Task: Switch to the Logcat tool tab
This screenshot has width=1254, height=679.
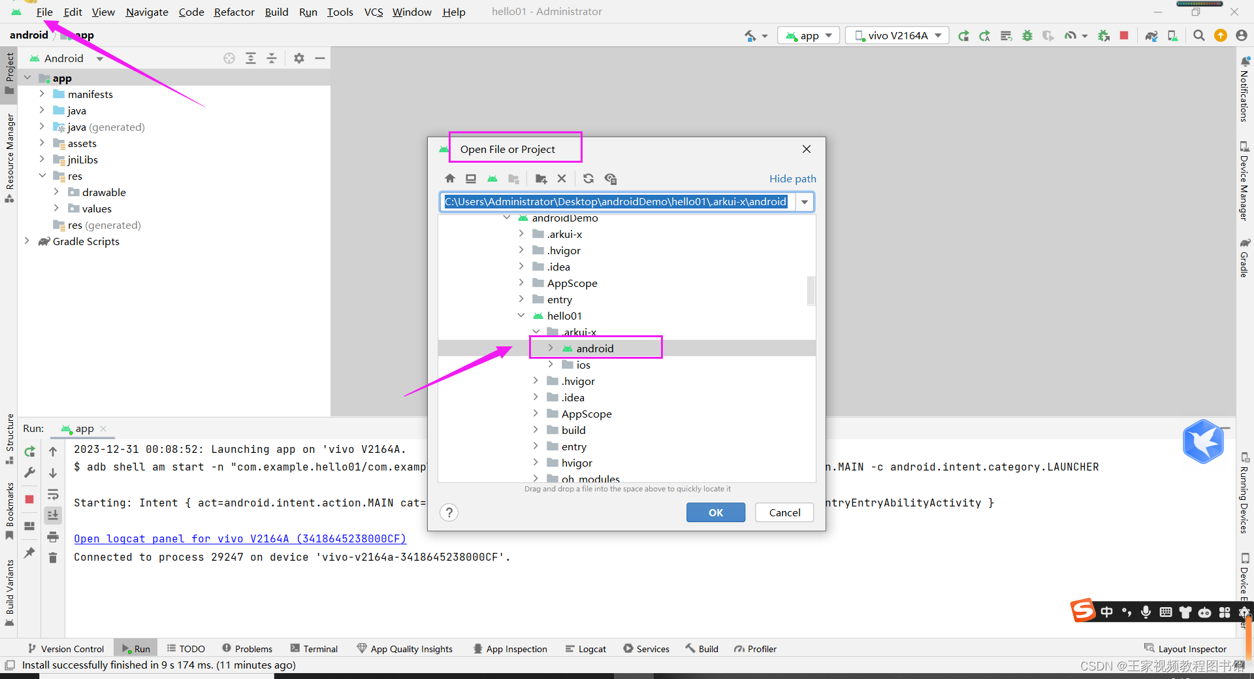Action: click(586, 648)
